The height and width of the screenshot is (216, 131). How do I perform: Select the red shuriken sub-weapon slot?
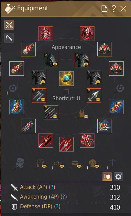(x=87, y=140)
